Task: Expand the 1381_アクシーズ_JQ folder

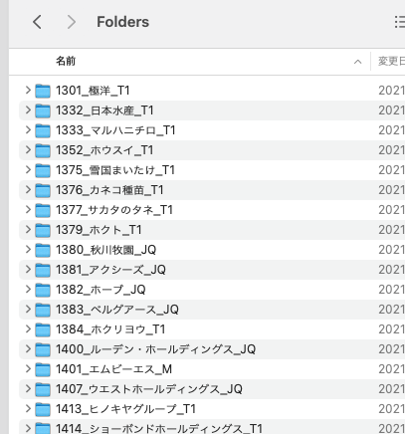Action: pyautogui.click(x=28, y=269)
